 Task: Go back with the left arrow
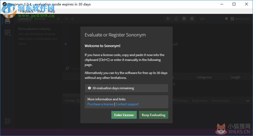[x=67, y=19]
